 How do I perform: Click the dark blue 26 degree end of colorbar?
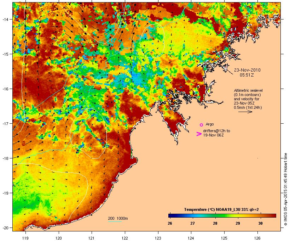[170, 215]
